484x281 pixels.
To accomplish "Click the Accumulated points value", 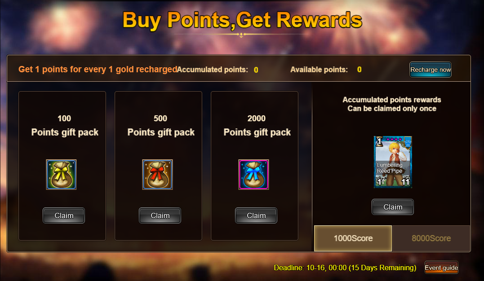I will [x=256, y=70].
